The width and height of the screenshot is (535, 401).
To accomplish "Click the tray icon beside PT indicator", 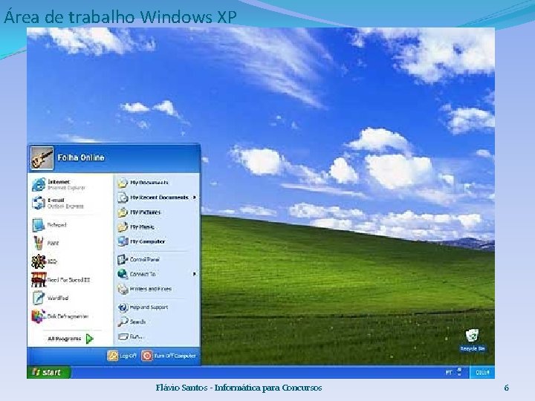I will click(459, 371).
